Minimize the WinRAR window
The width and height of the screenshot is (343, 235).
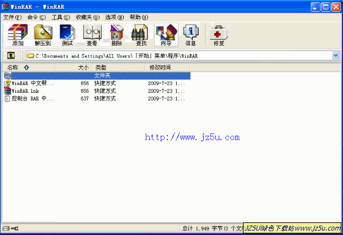pos(315,7)
